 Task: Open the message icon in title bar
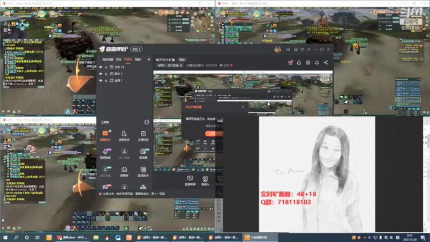[288, 49]
